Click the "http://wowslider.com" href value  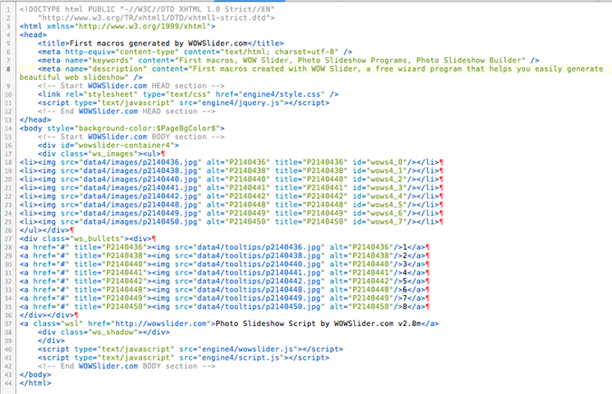(161, 324)
